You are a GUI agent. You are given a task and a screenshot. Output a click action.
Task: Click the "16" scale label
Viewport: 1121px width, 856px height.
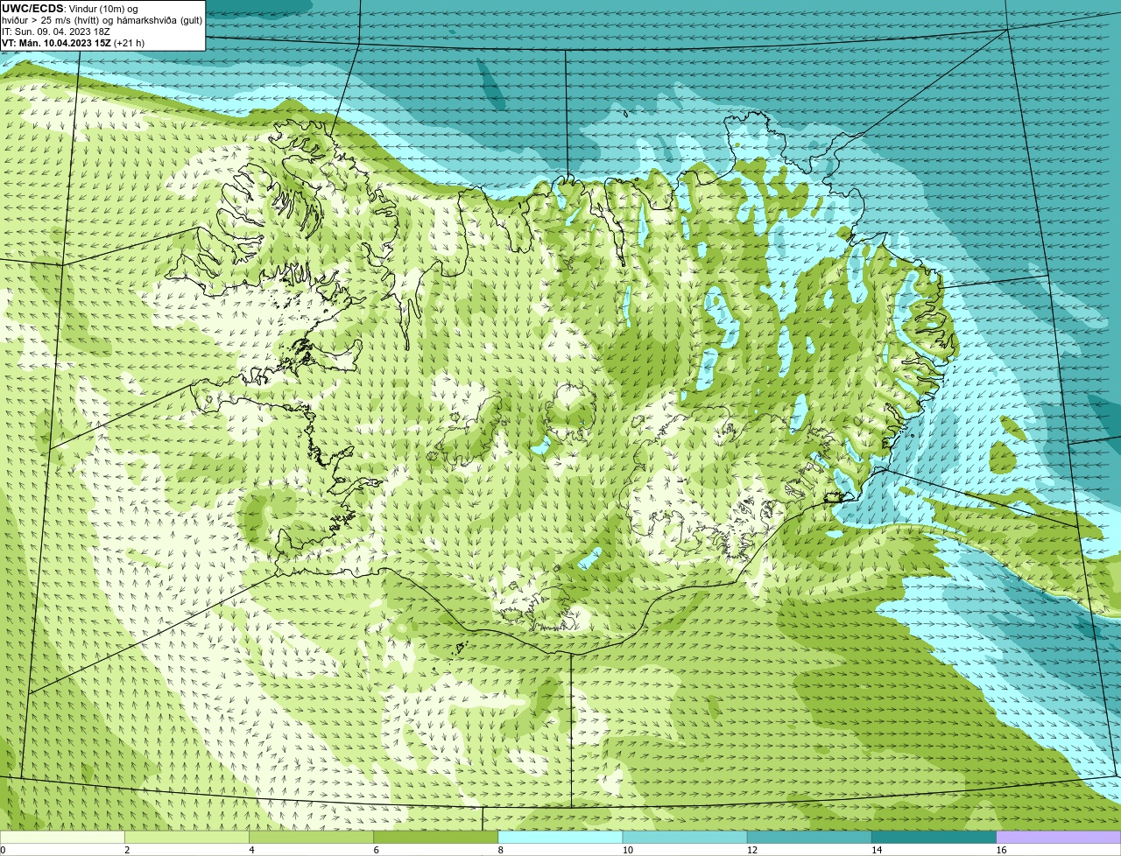[1002, 850]
